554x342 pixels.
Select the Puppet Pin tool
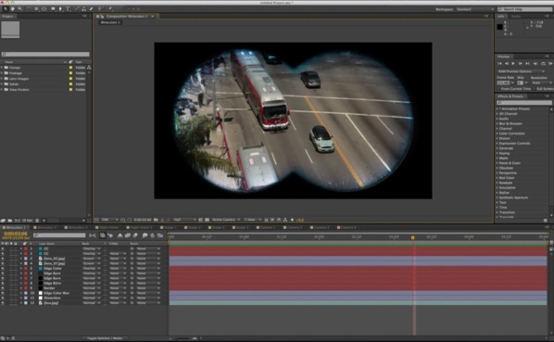110,9
